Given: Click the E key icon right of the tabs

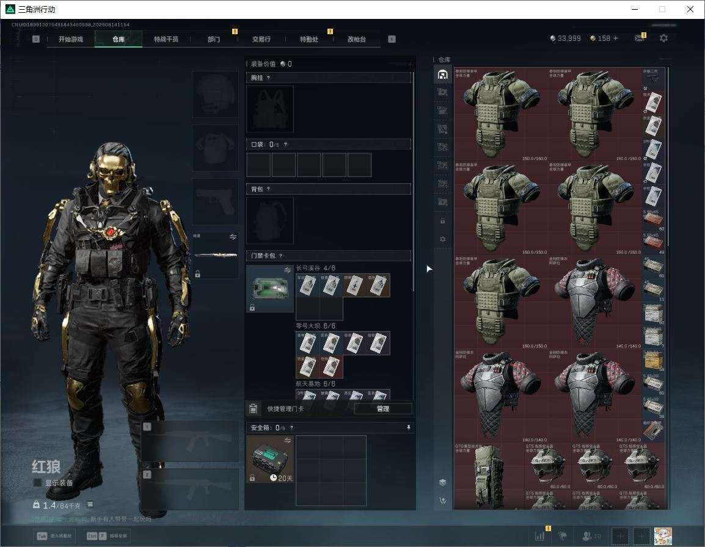Looking at the screenshot, I should 392,39.
